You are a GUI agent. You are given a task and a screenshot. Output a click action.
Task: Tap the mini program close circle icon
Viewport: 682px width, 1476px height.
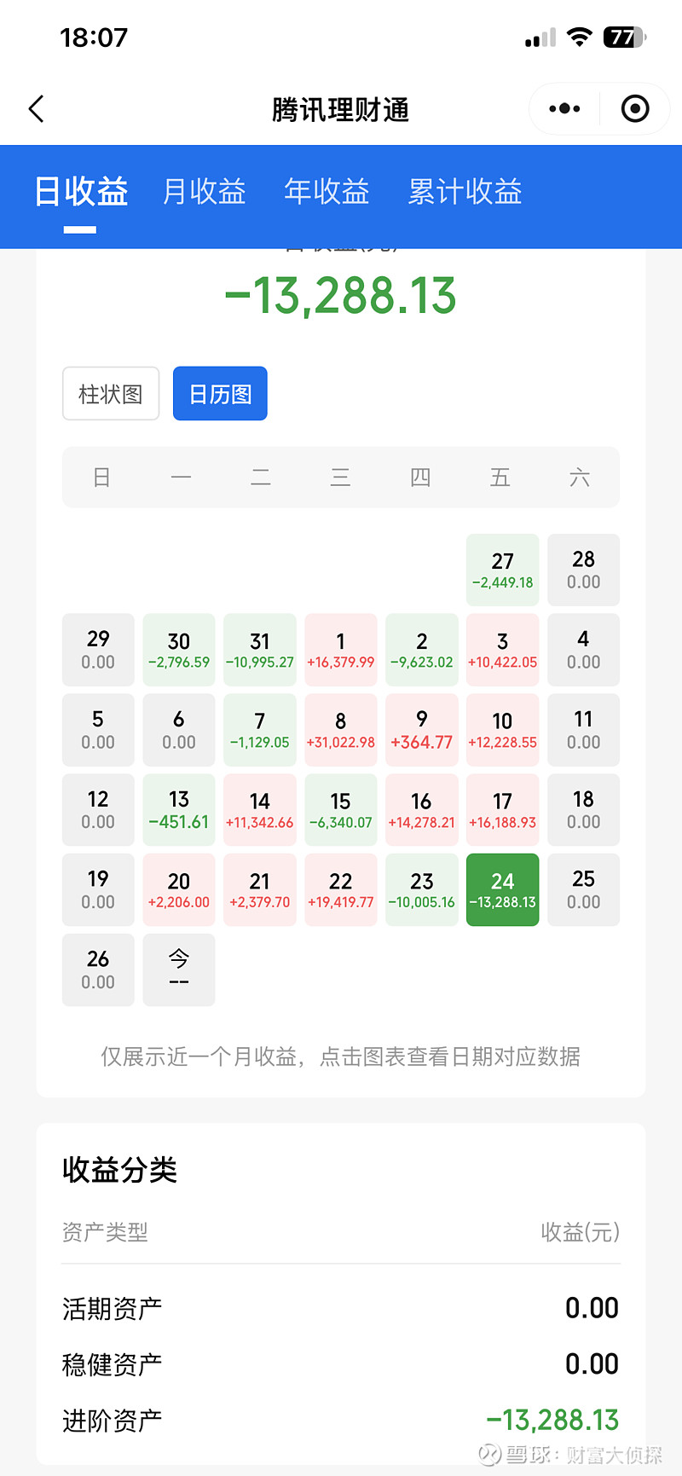click(635, 109)
